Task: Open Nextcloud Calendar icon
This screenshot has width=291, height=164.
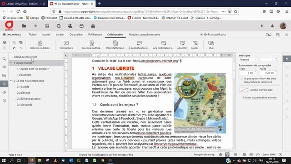Action: tap(81, 26)
